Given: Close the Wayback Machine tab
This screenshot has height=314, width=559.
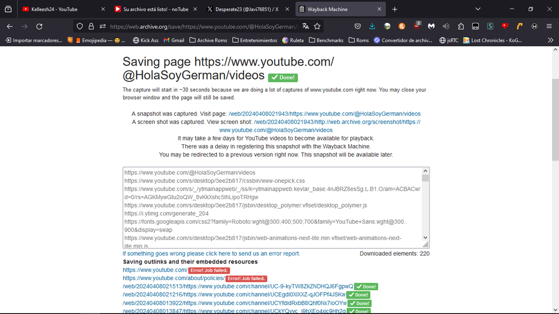Looking at the screenshot, I should 380,9.
